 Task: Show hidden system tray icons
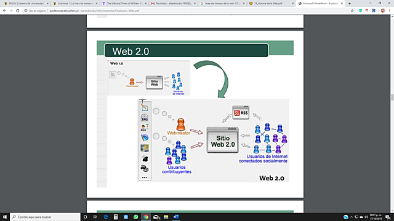coord(352,217)
